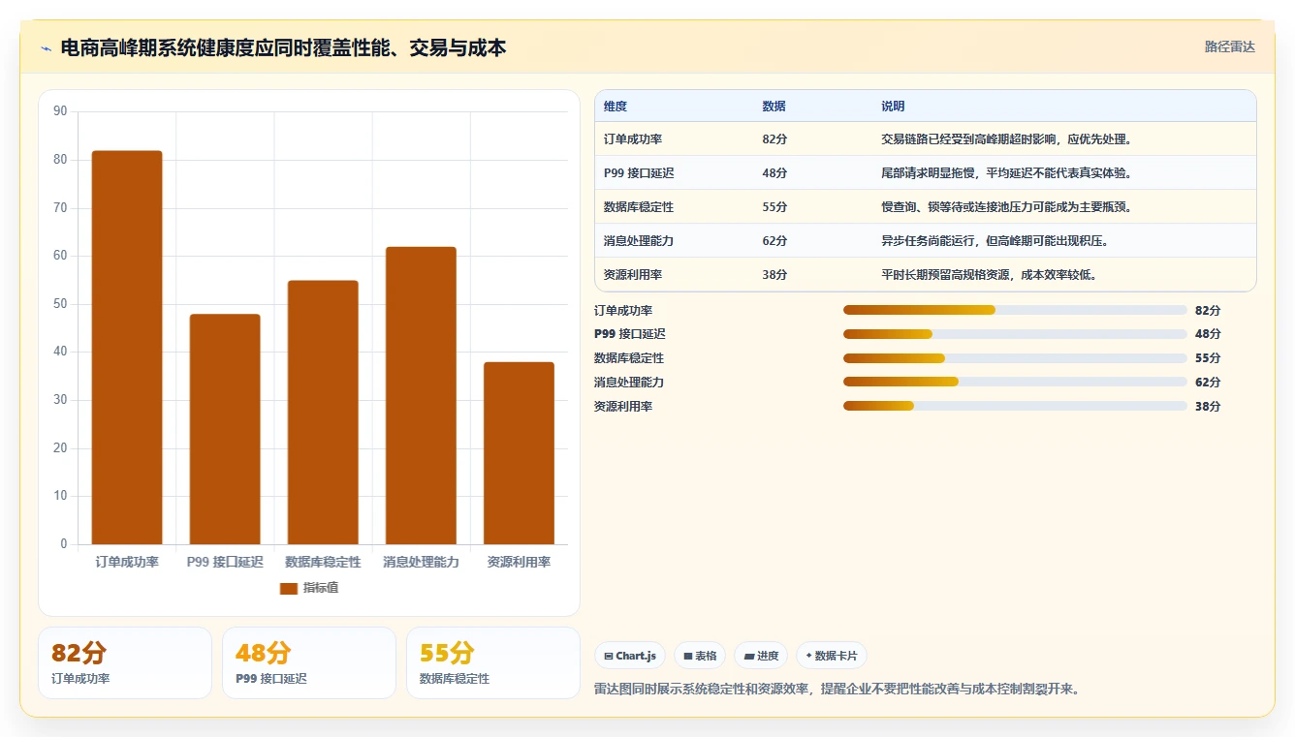Click the 资源利用率 bar in the chart
The width and height of the screenshot is (1295, 737).
519,453
